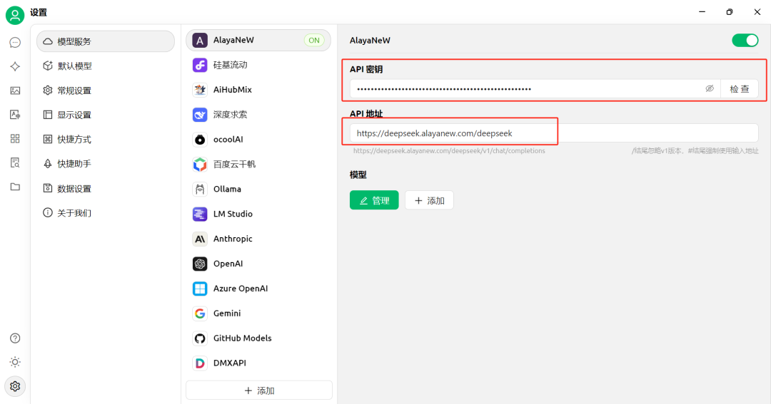
Task: Select the 硅基流动 provider
Action: 258,65
